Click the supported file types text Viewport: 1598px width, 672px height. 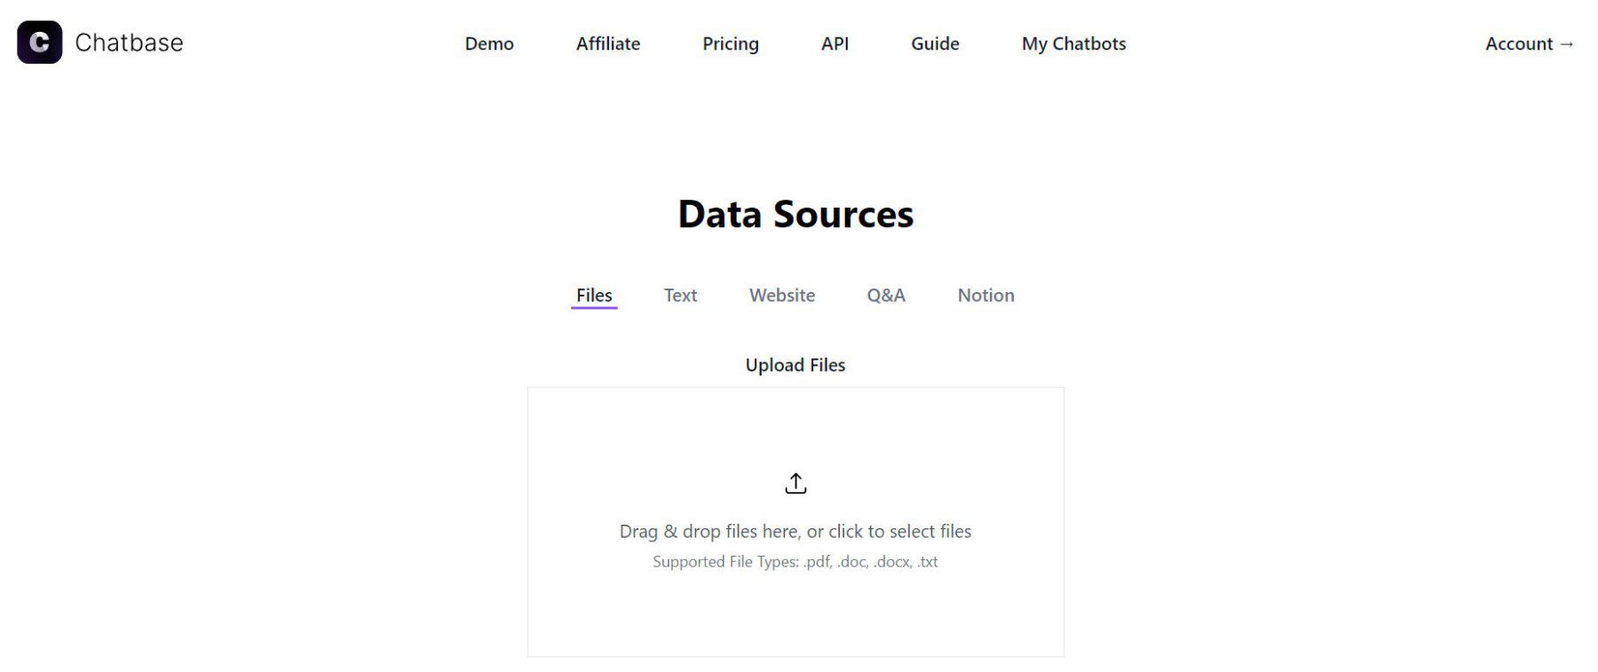(795, 561)
